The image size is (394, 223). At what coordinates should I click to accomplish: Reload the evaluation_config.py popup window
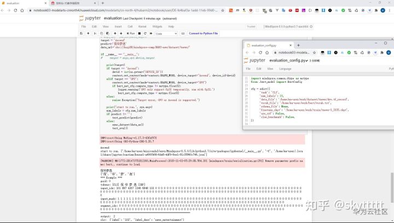(x=260, y=53)
